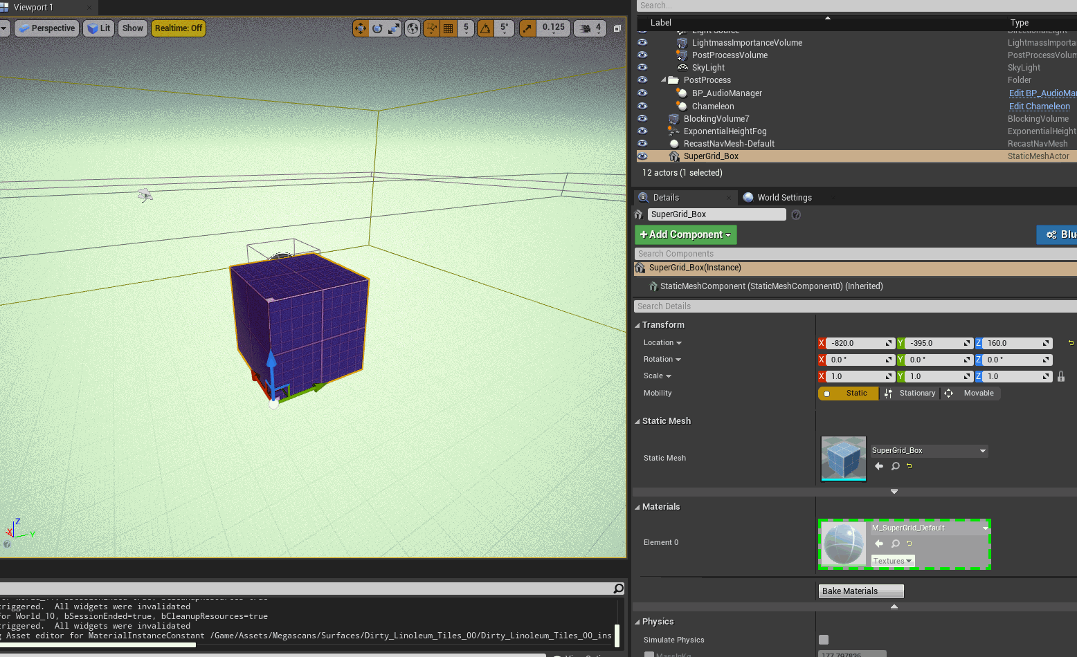Select RecastNavMesh-Default in the outliner
The image size is (1077, 657).
pyautogui.click(x=729, y=144)
